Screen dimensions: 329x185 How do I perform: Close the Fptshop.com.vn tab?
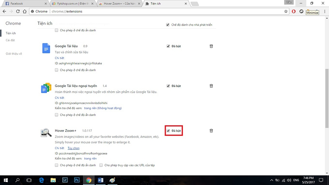tap(92, 3)
